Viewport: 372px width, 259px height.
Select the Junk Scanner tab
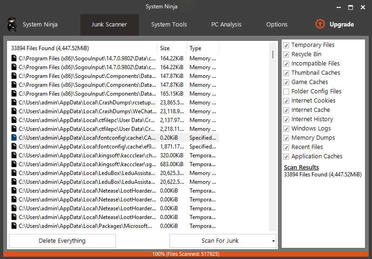tap(109, 25)
